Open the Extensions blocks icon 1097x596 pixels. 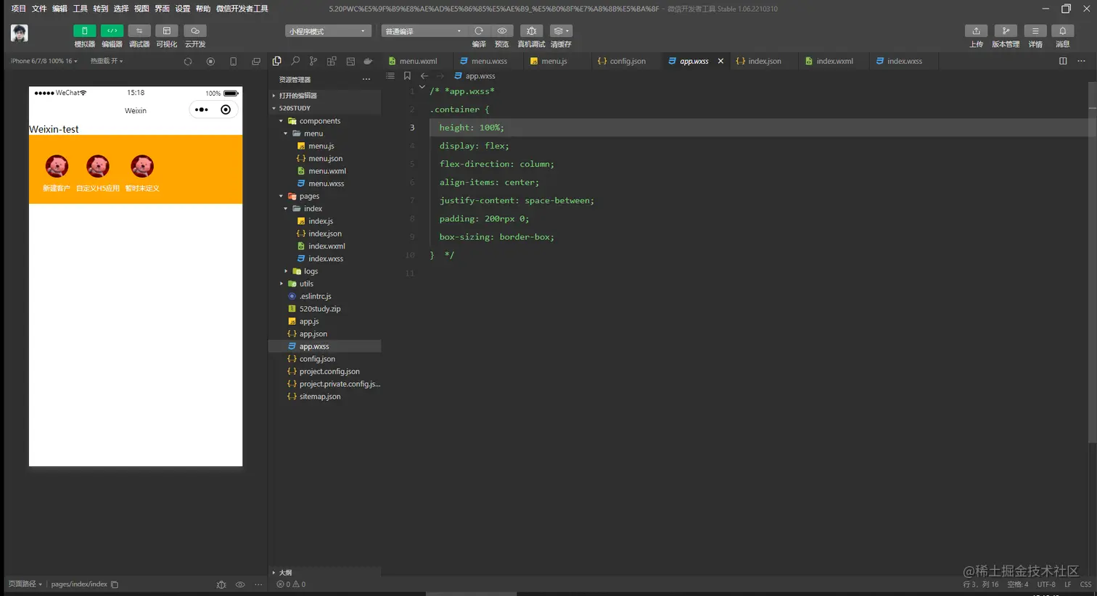[332, 61]
